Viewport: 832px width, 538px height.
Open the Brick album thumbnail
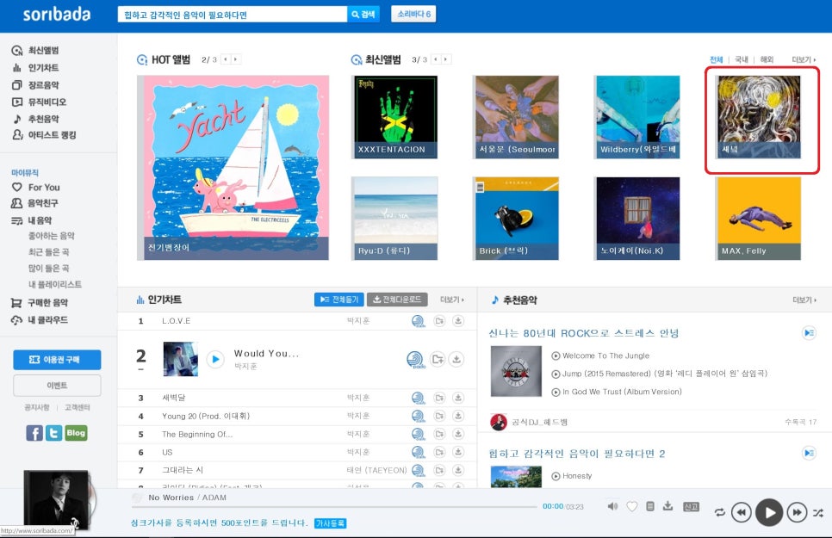516,218
